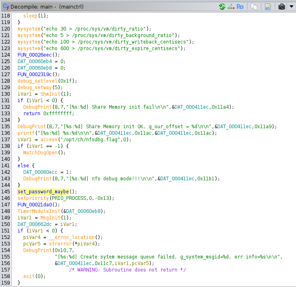Image resolution: width=296 pixels, height=287 pixels.
Task: Click 'WARNING: Subroutine does not return' comment
Action: click(x=128, y=270)
